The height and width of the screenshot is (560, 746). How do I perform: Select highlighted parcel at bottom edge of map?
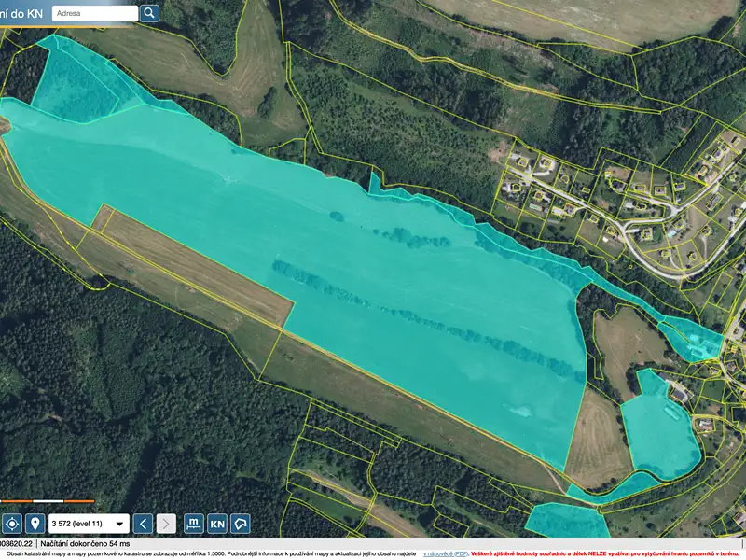(566, 520)
